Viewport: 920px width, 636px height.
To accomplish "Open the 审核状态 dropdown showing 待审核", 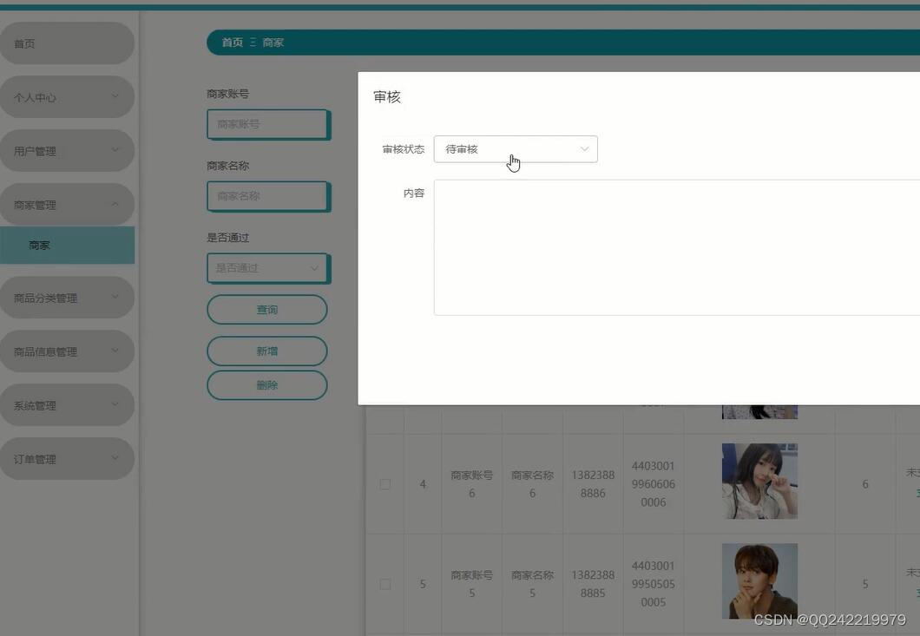I will pyautogui.click(x=516, y=148).
